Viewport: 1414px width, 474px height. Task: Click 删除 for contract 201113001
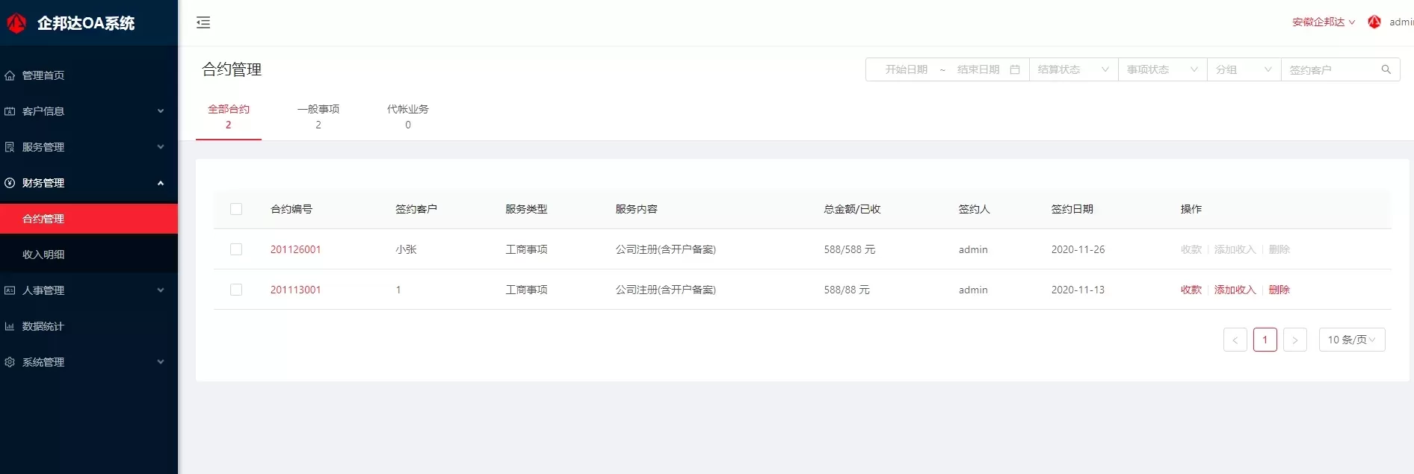1279,290
